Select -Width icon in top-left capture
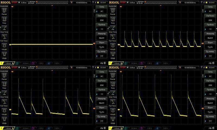 (4, 54)
